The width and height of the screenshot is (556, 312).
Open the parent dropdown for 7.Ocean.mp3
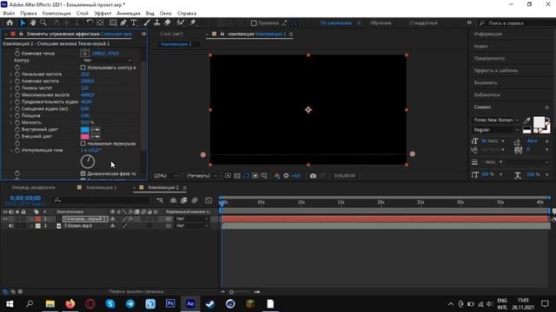(x=192, y=225)
